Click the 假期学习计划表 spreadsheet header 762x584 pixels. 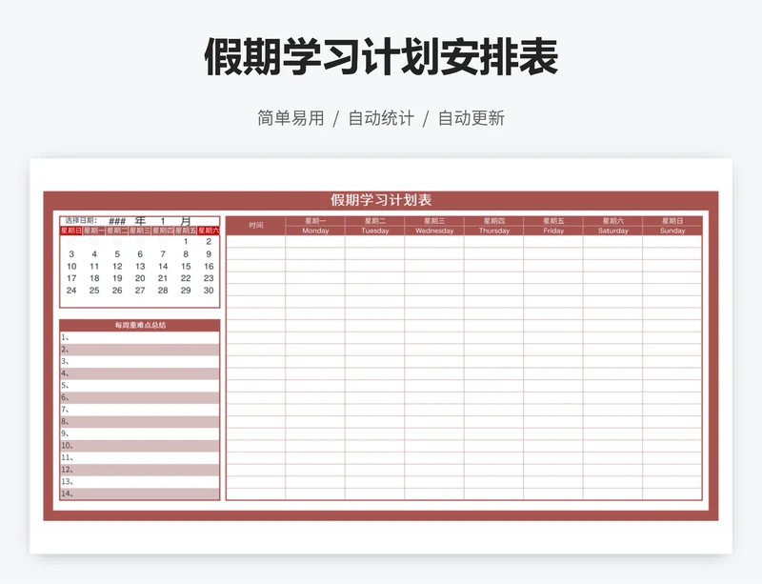(381, 200)
